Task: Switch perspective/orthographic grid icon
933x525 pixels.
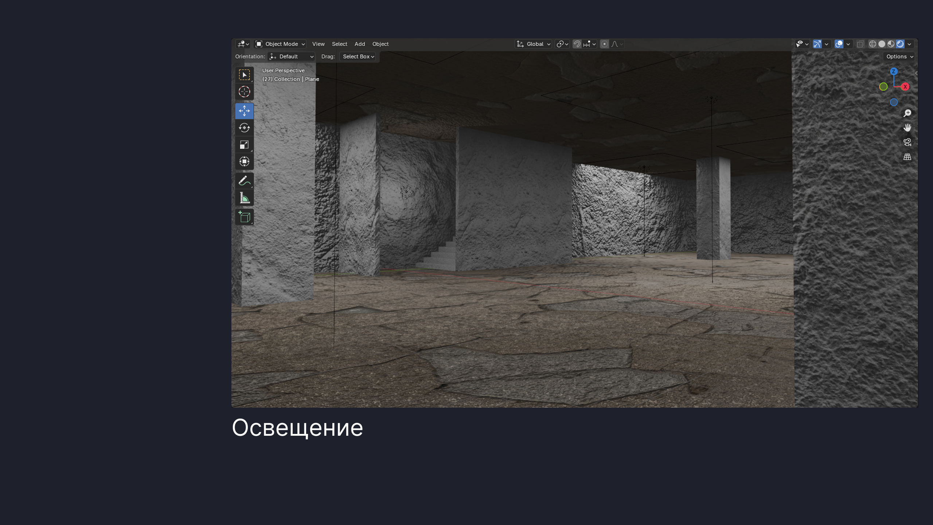Action: click(907, 157)
